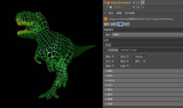This screenshot has height=108, width=183.
Task: Expand the 颜色 section
Action: pos(143,71)
